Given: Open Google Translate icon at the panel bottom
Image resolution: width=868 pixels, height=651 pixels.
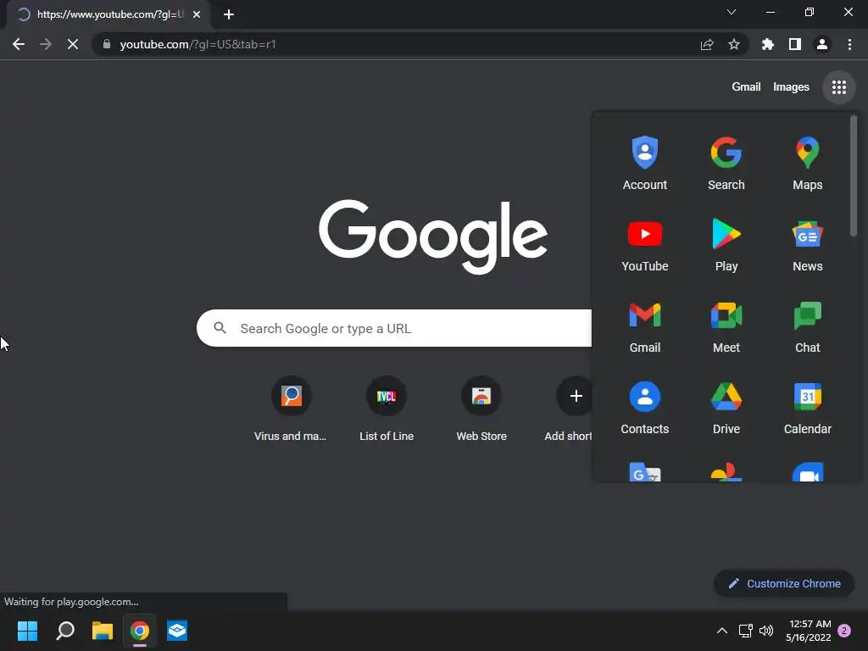Looking at the screenshot, I should coord(644,471).
